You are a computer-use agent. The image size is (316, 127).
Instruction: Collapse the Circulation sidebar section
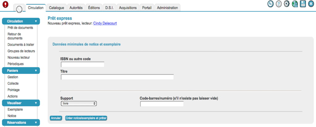pos(21,21)
